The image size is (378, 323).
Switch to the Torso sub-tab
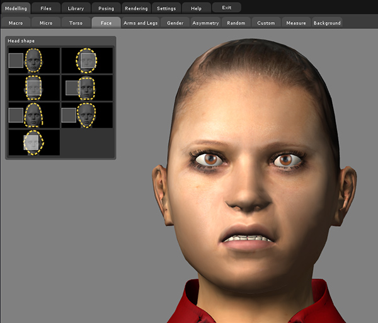coord(76,23)
